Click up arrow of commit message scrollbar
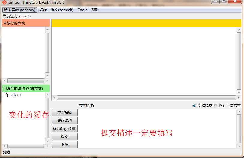This screenshot has width=244, height=158. tap(239, 112)
